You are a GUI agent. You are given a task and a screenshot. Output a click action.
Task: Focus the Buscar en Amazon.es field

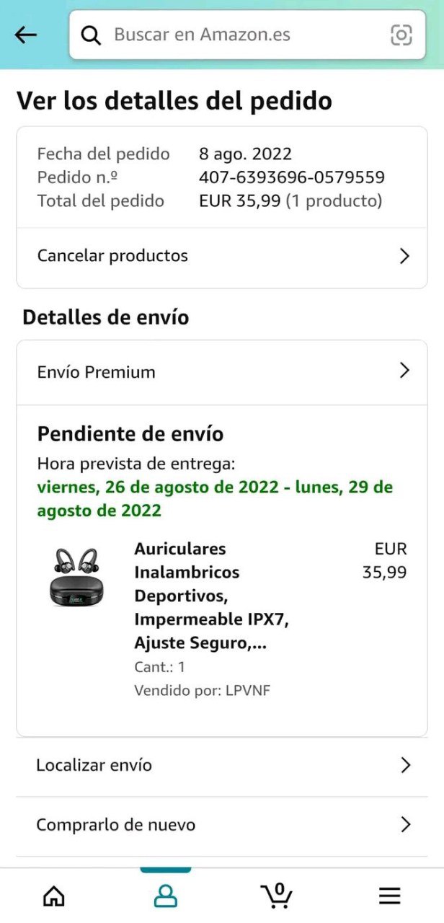pos(247,35)
